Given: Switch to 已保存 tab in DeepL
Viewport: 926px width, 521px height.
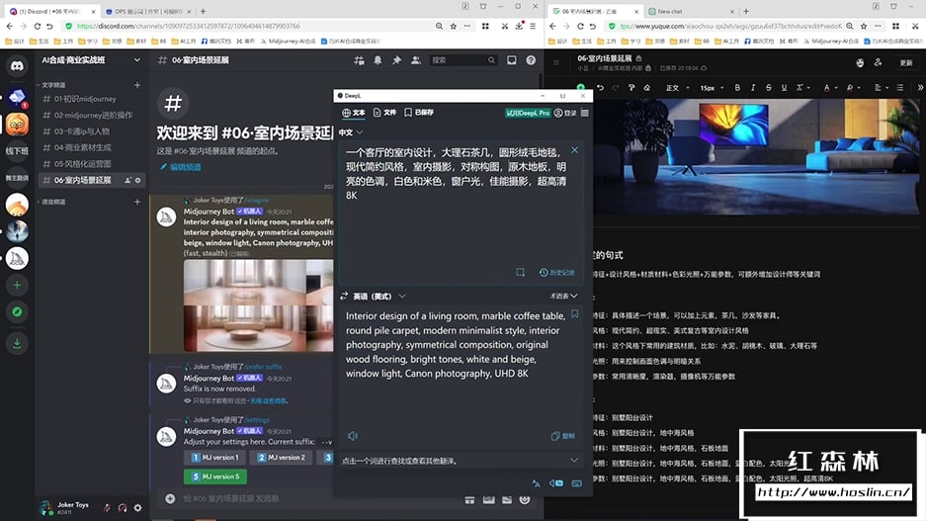Looking at the screenshot, I should (x=419, y=113).
